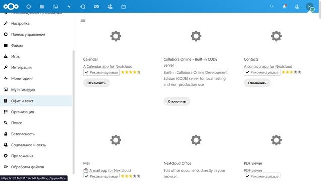The image size is (322, 181).
Task: Disable Collabora Online with Отключить
Action: click(x=177, y=102)
